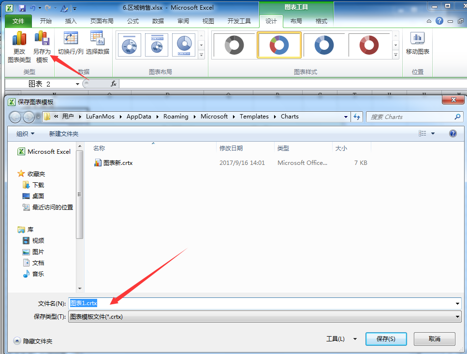This screenshot has width=467, height=354.
Task: Click the Cancel button
Action: click(434, 339)
